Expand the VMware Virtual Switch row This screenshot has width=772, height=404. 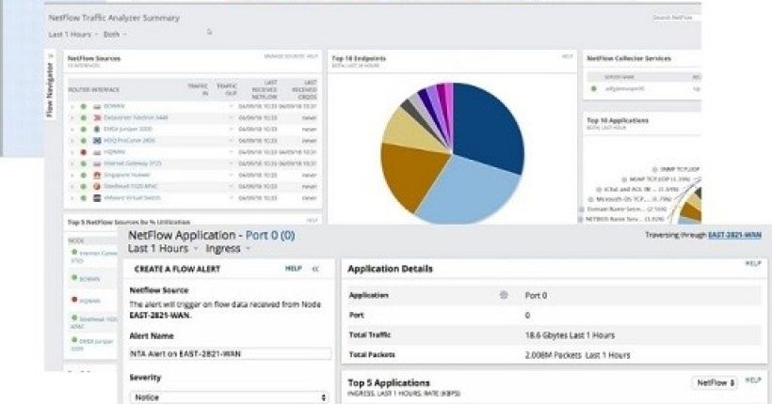[x=72, y=198]
